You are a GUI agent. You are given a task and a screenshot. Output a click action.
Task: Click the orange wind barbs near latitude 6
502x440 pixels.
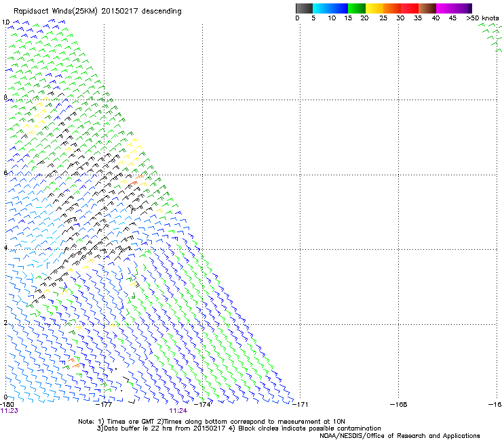point(136,180)
